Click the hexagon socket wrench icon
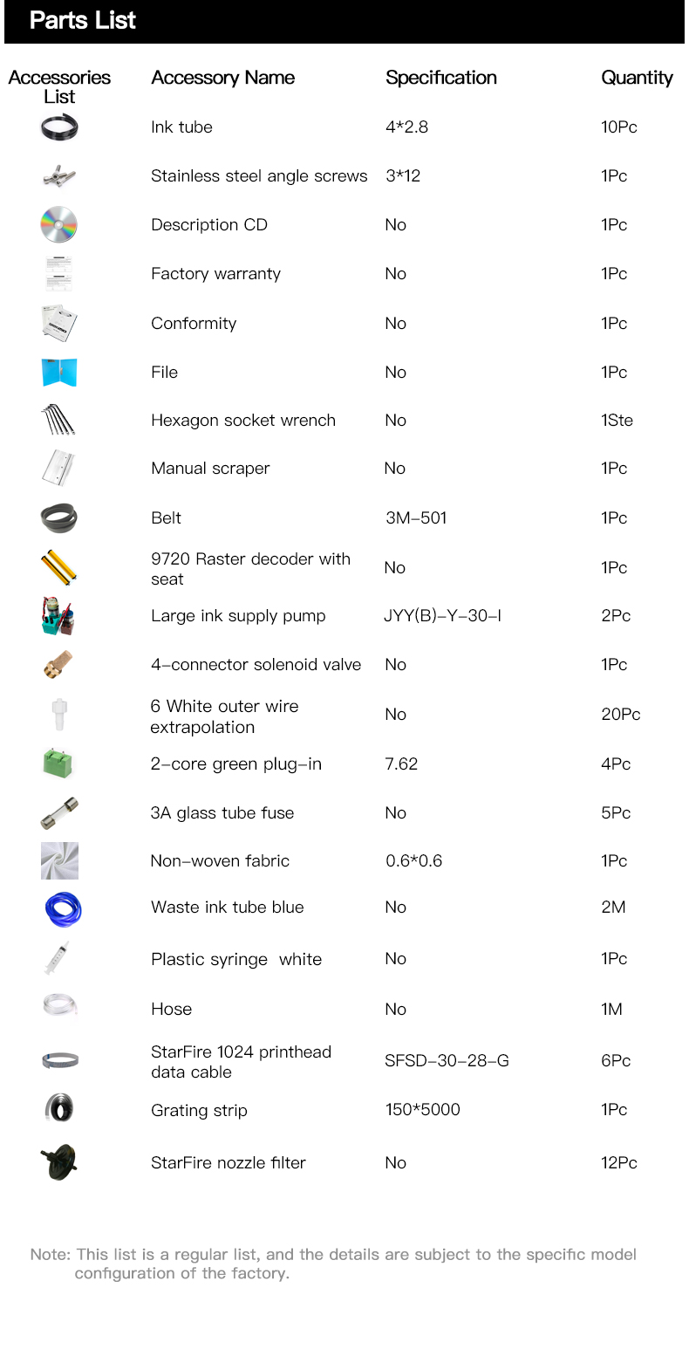The width and height of the screenshot is (689, 1363). [58, 420]
